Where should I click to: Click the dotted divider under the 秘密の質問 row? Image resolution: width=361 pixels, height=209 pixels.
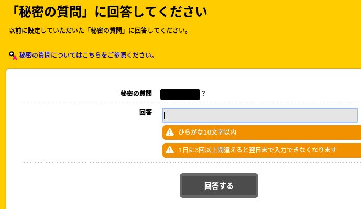(191, 103)
